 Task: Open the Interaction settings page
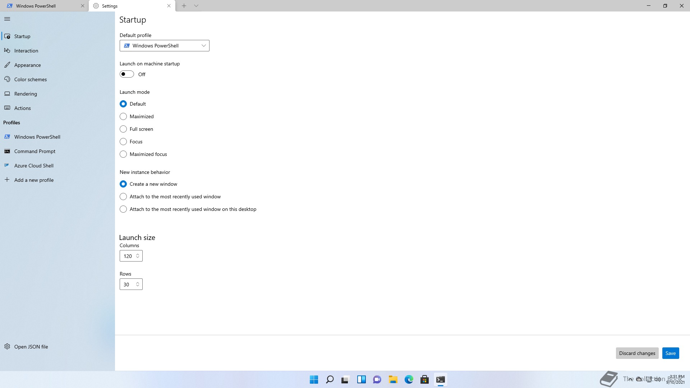point(57,51)
